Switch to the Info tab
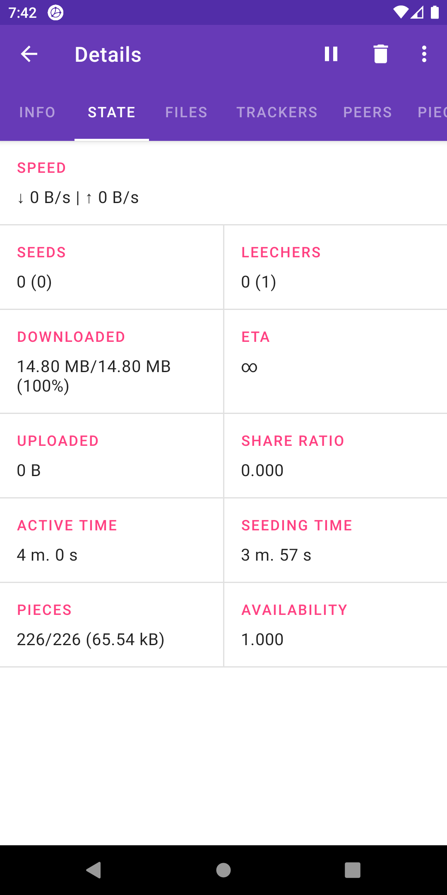 (37, 112)
